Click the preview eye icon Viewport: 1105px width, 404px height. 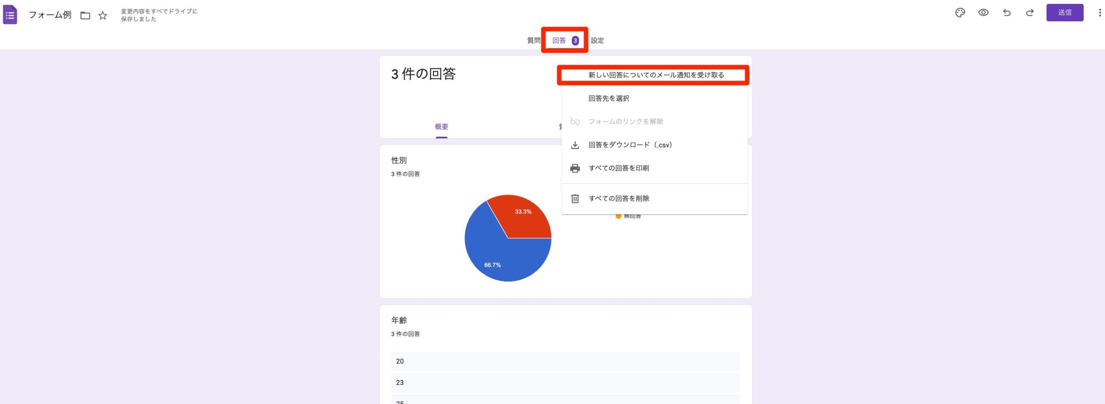(984, 13)
